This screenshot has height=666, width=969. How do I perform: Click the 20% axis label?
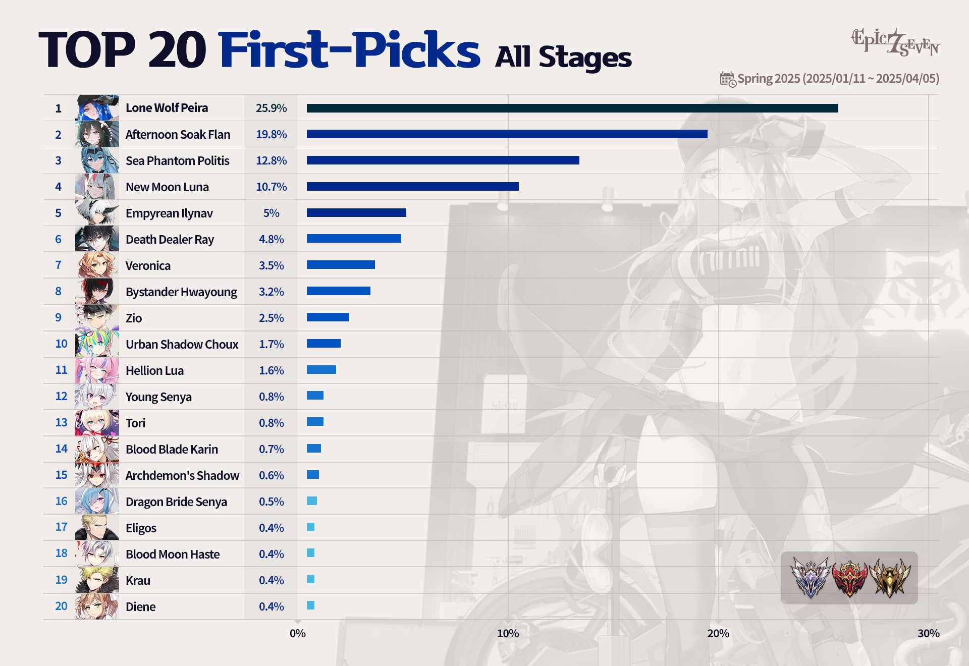click(x=718, y=634)
